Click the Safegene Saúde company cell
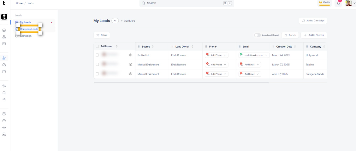 [315, 74]
